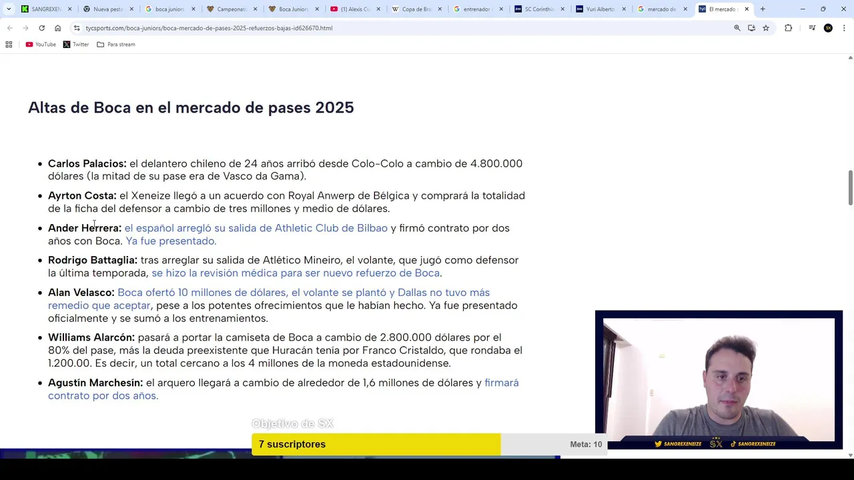This screenshot has height=480, width=854.
Task: Go back to previous page
Action: (x=9, y=28)
